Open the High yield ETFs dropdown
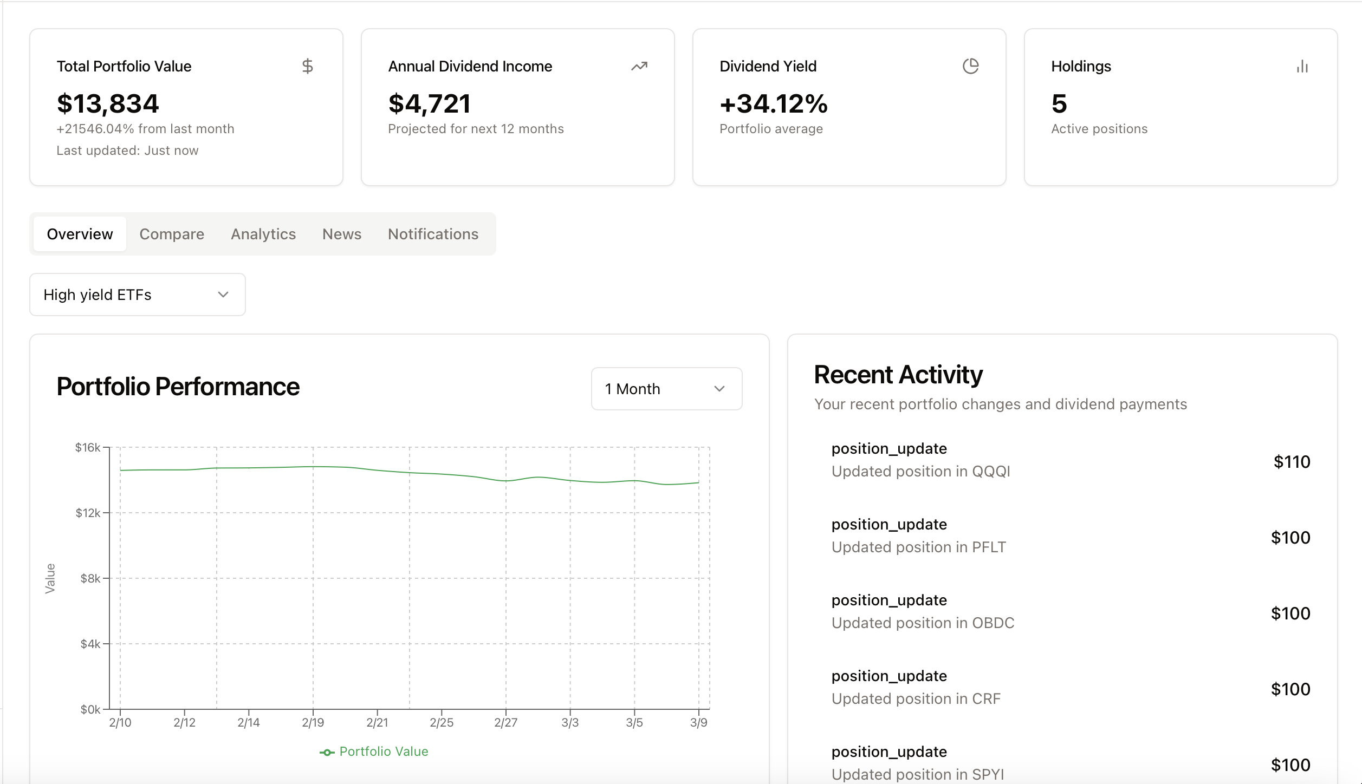 tap(137, 295)
